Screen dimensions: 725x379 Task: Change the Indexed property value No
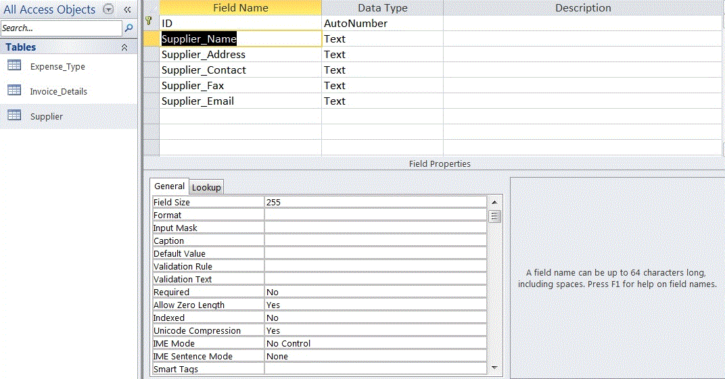[375, 318]
